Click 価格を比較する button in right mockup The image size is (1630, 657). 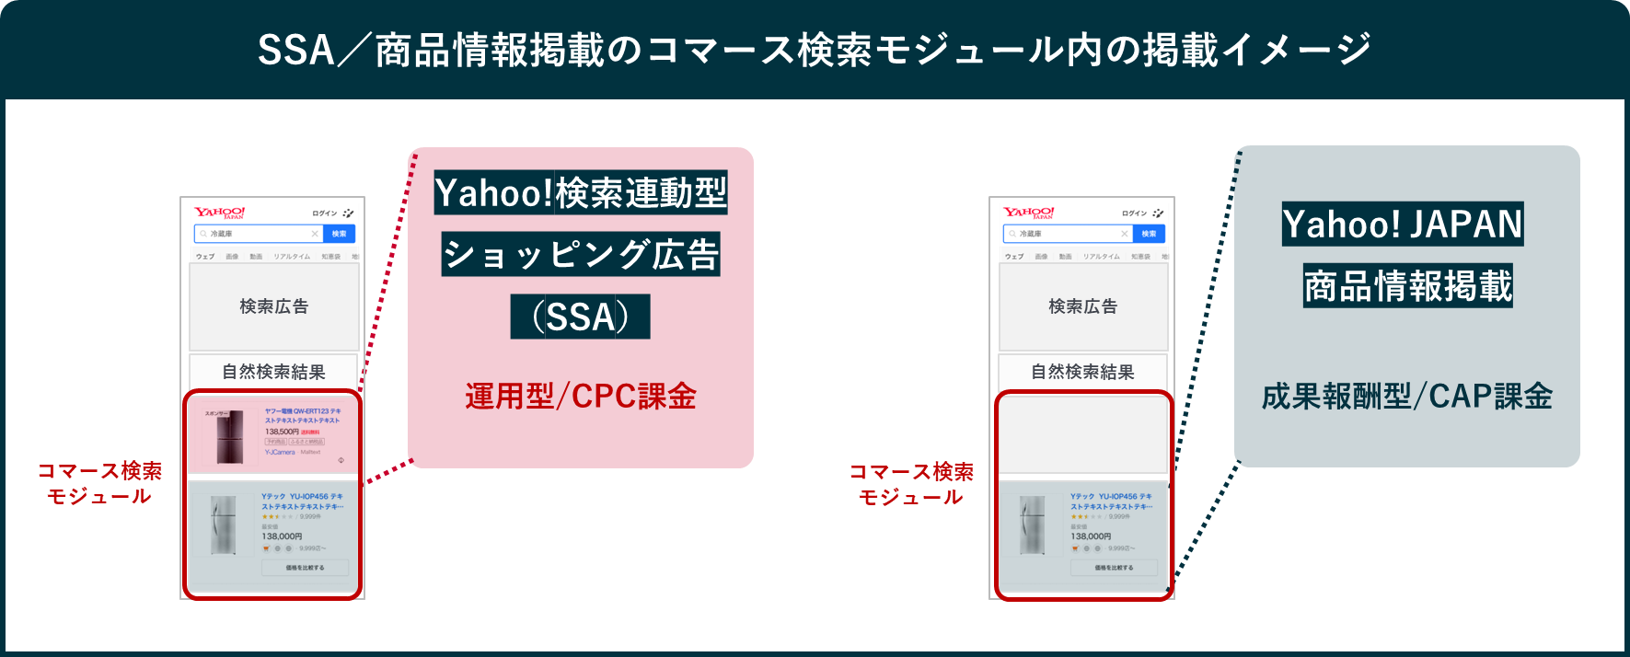(1114, 568)
